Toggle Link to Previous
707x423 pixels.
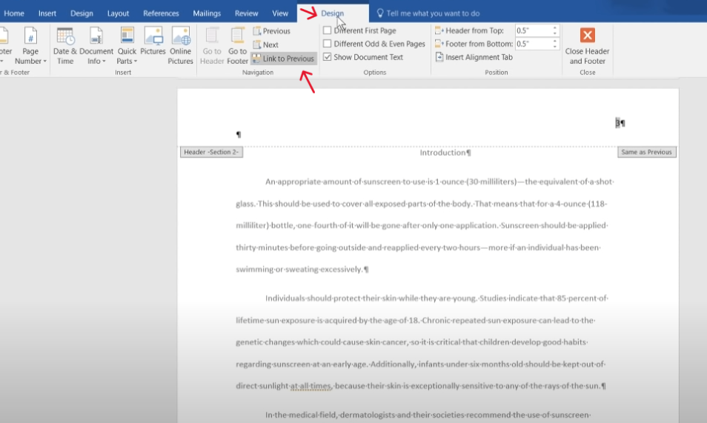click(x=283, y=59)
